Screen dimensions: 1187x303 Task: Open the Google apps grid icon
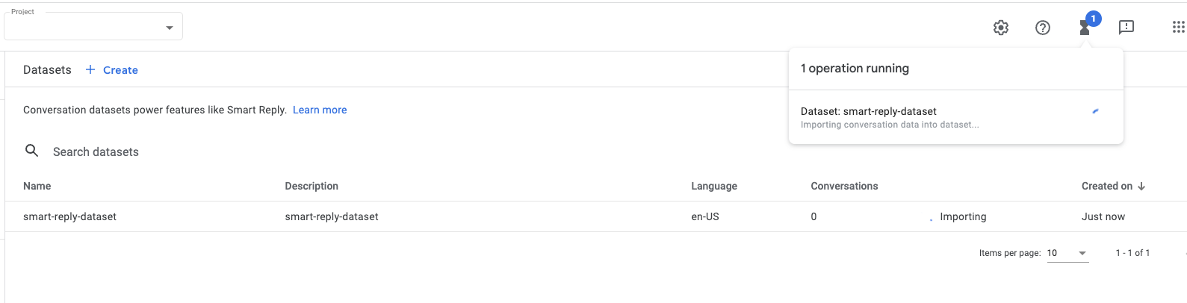(x=1178, y=28)
